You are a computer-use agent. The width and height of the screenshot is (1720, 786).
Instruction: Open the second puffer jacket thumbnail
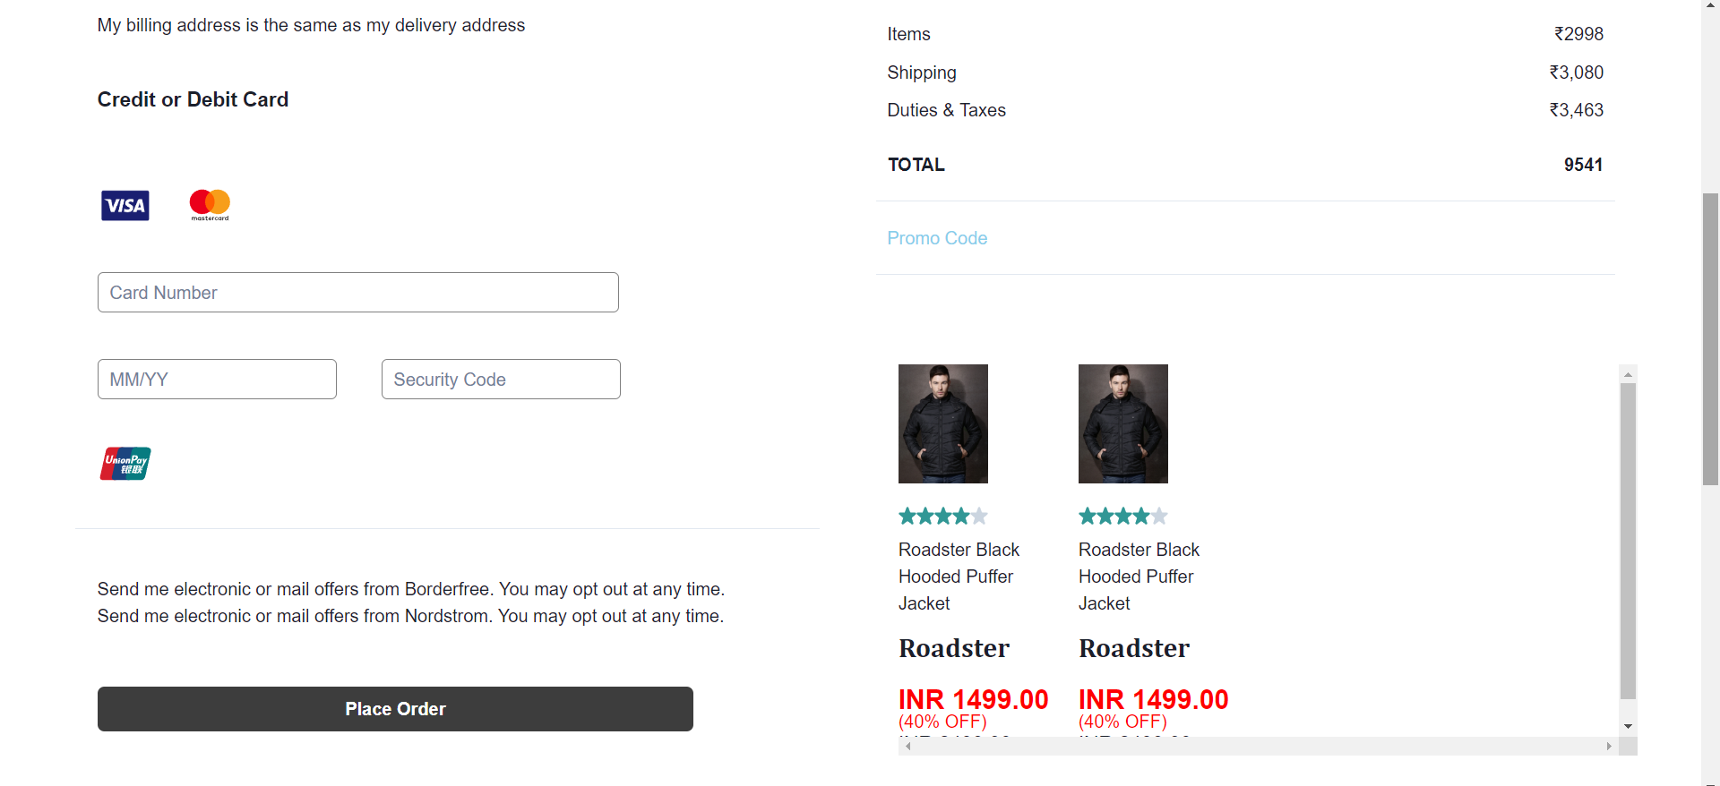(1123, 423)
